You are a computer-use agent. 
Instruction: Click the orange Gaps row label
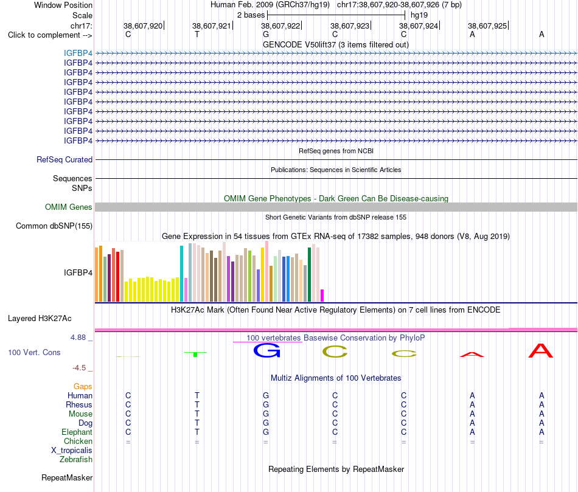(83, 387)
